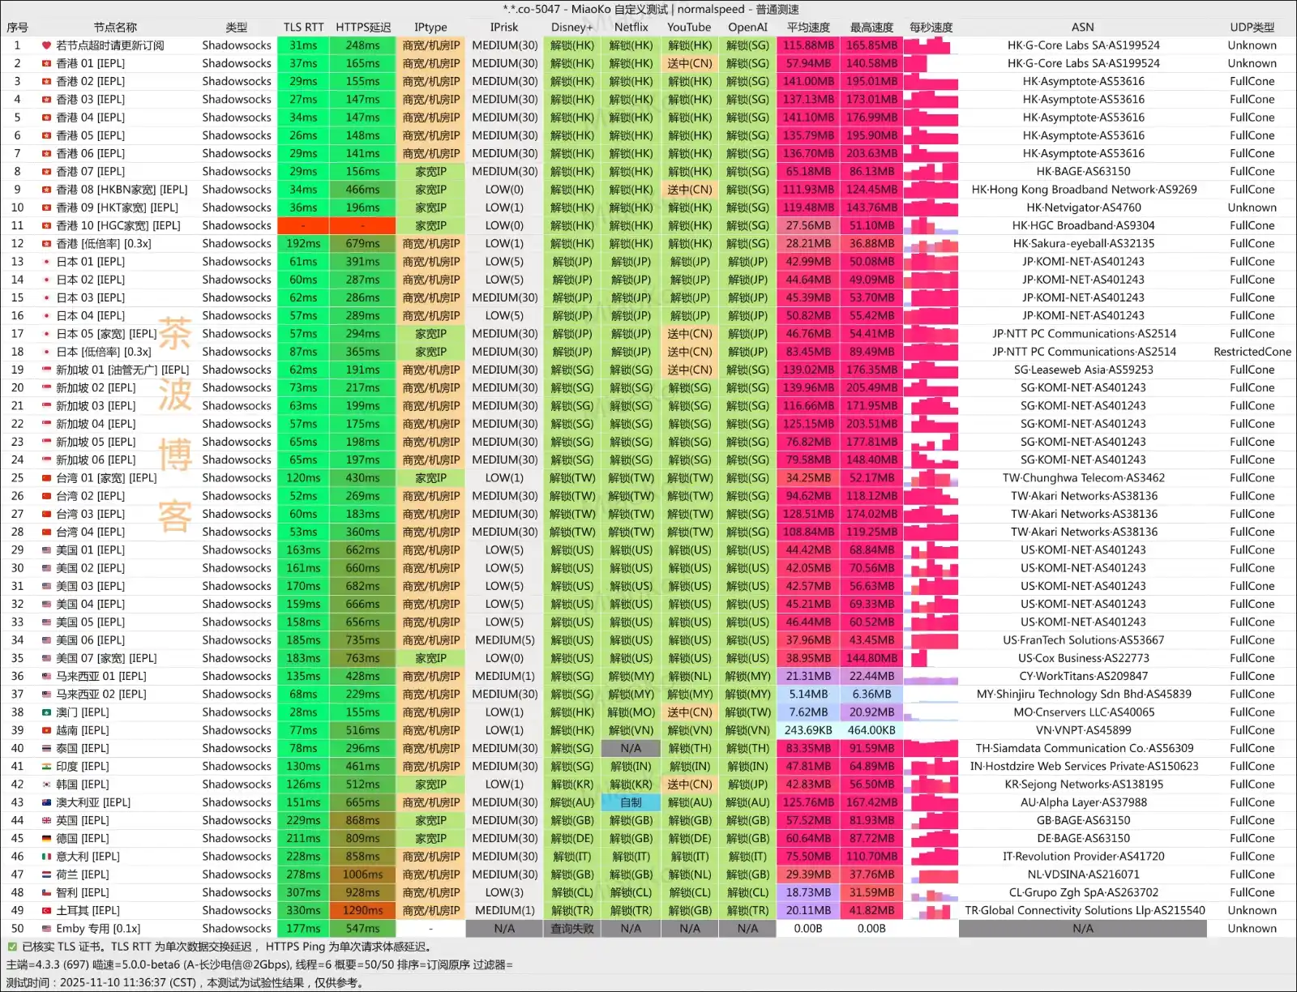Click the green TLS verified checkmark
Image resolution: width=1297 pixels, height=992 pixels.
pyautogui.click(x=12, y=947)
